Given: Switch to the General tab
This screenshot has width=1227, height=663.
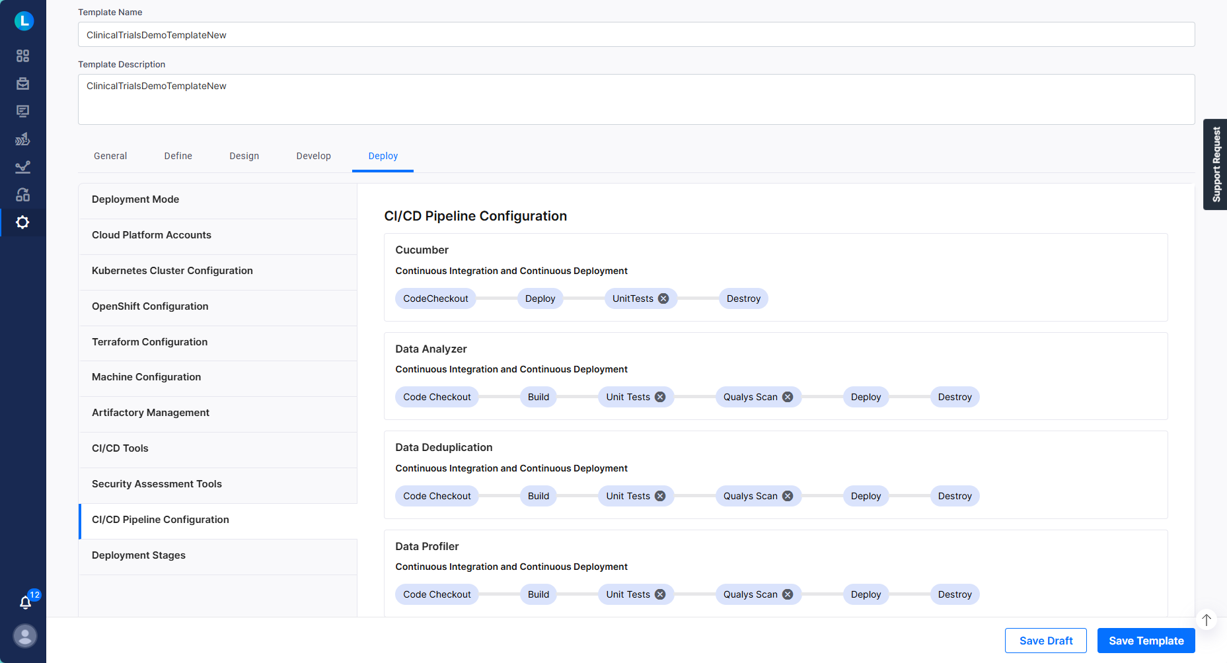Looking at the screenshot, I should (x=110, y=156).
